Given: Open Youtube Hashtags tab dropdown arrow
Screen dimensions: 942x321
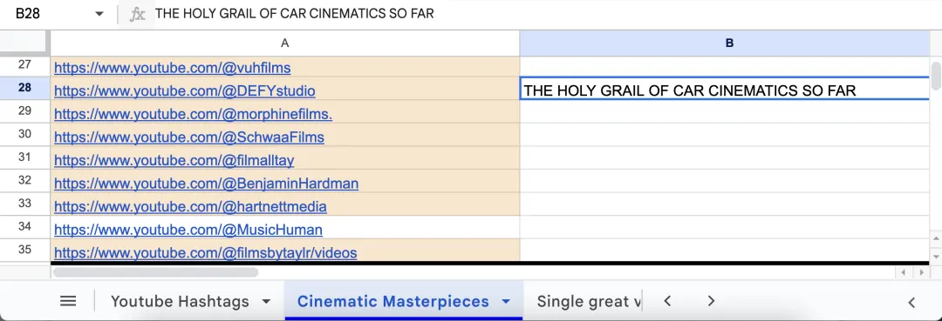Looking at the screenshot, I should [x=267, y=301].
